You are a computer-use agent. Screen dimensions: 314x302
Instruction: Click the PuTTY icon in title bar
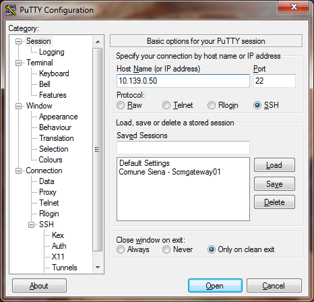[x=11, y=10]
